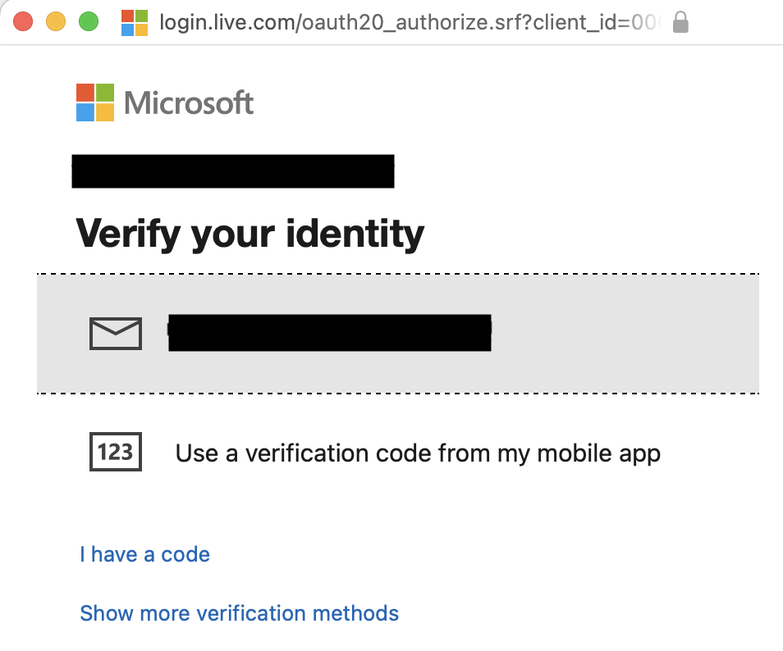The width and height of the screenshot is (783, 651).
Task: Click the padlock icon in address bar
Action: point(680,22)
